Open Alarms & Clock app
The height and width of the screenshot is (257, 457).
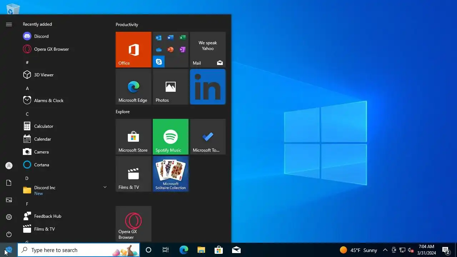pos(64,101)
